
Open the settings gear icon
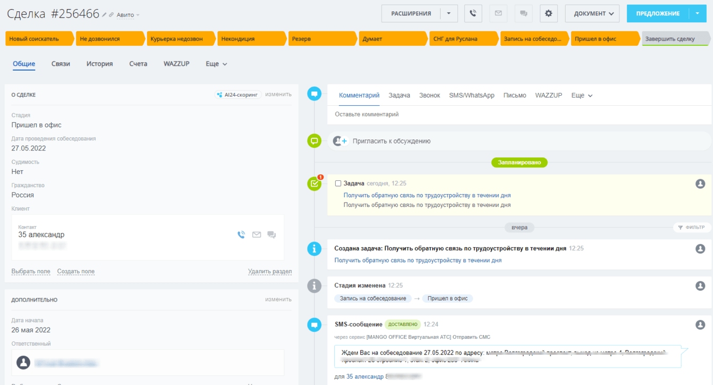548,14
